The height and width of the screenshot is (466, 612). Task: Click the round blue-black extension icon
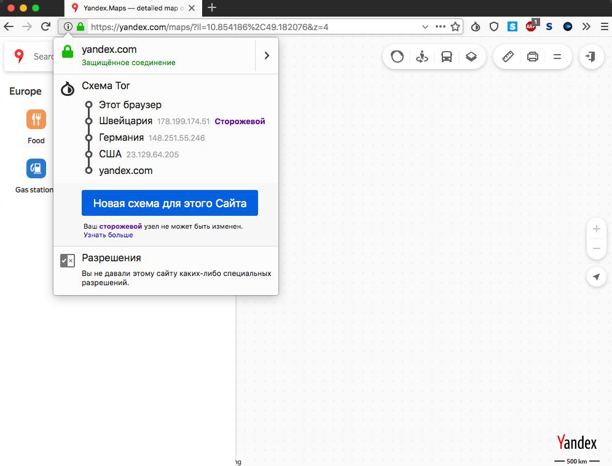click(568, 26)
